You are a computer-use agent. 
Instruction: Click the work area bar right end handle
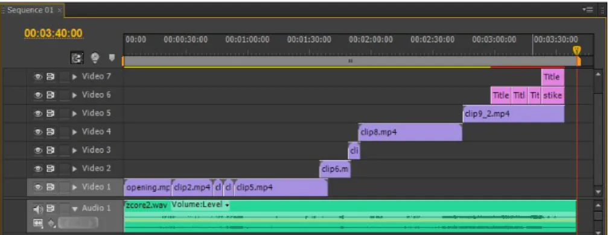(x=579, y=61)
